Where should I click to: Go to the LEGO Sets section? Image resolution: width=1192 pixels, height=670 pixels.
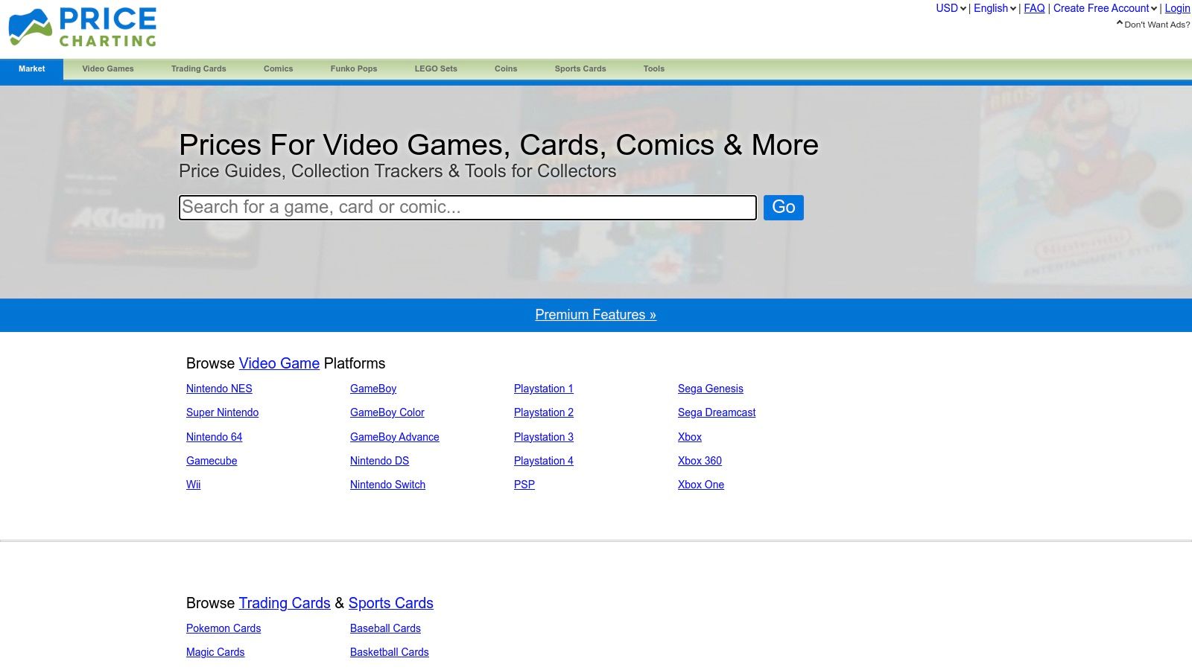pos(436,68)
